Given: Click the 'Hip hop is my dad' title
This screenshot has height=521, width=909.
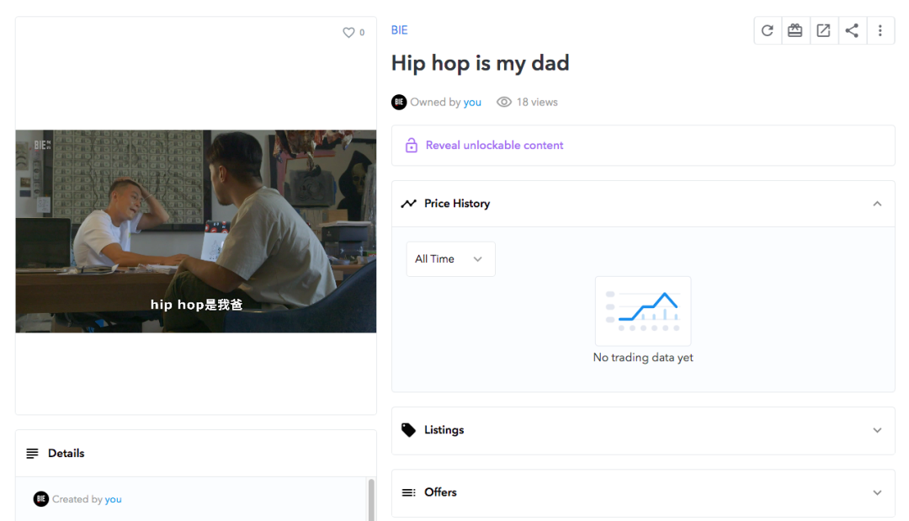Looking at the screenshot, I should click(480, 63).
